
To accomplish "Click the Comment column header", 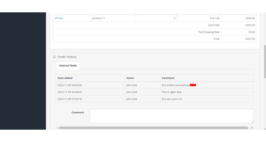I will 168,78.
